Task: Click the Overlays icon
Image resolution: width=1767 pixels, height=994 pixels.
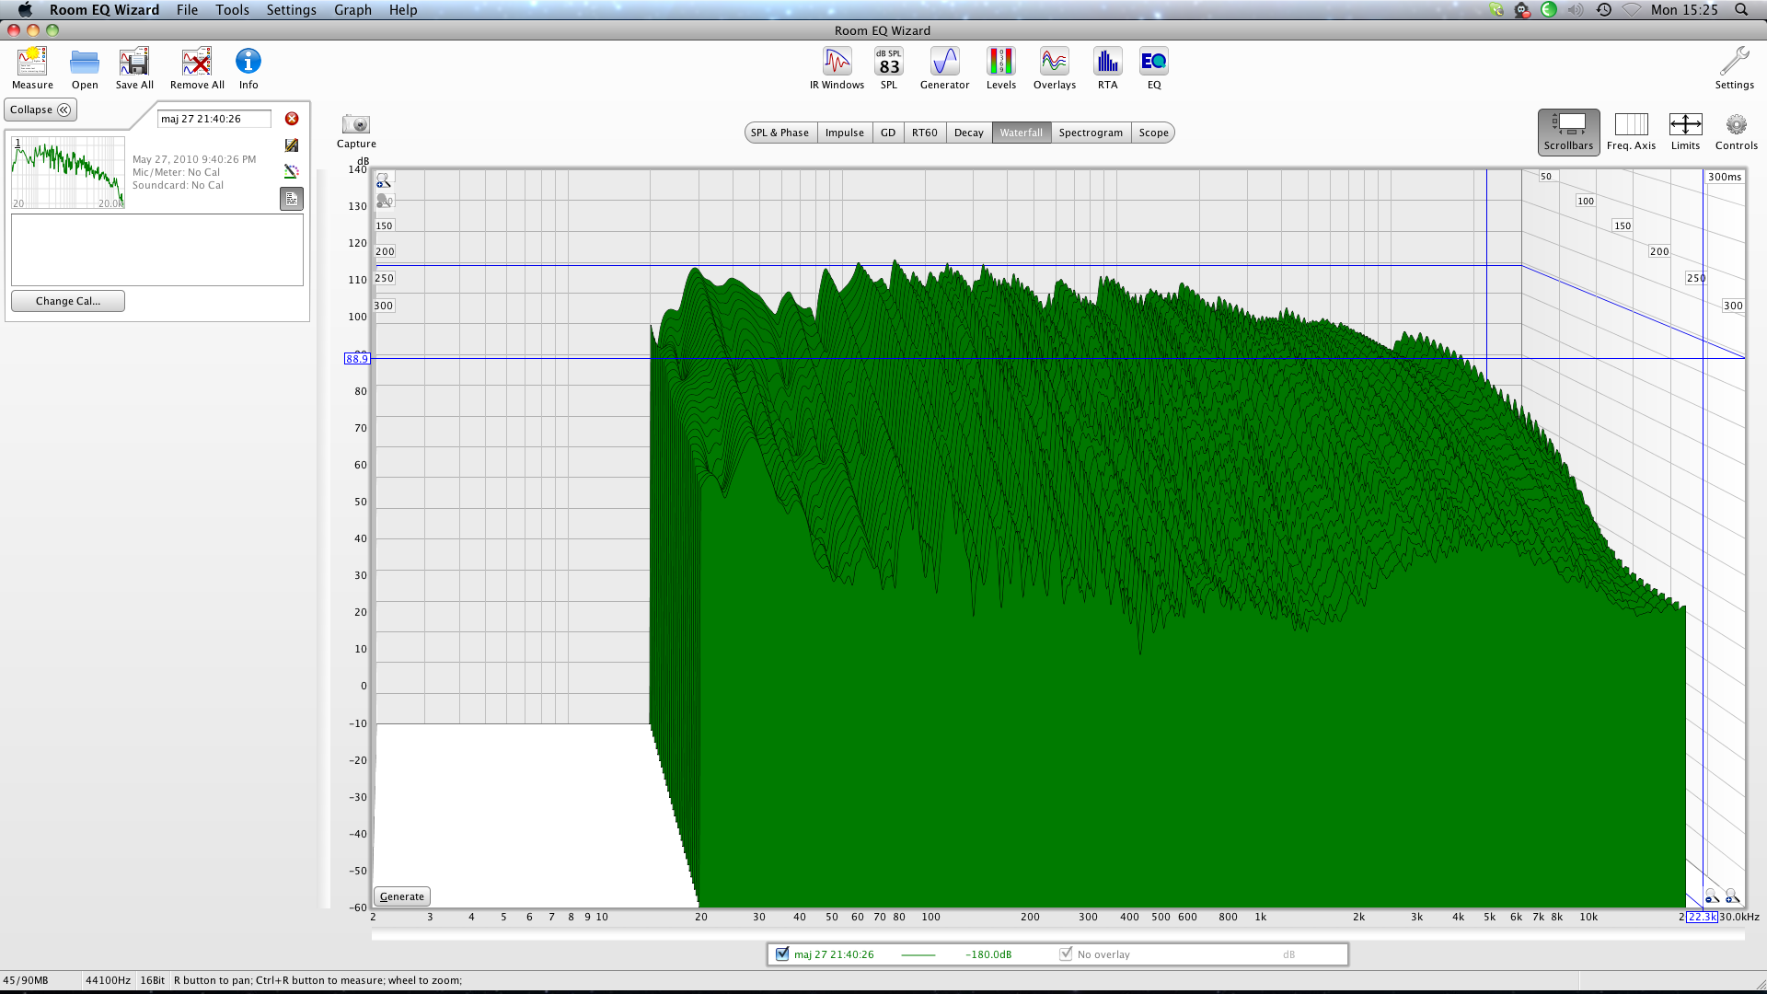Action: click(x=1054, y=63)
